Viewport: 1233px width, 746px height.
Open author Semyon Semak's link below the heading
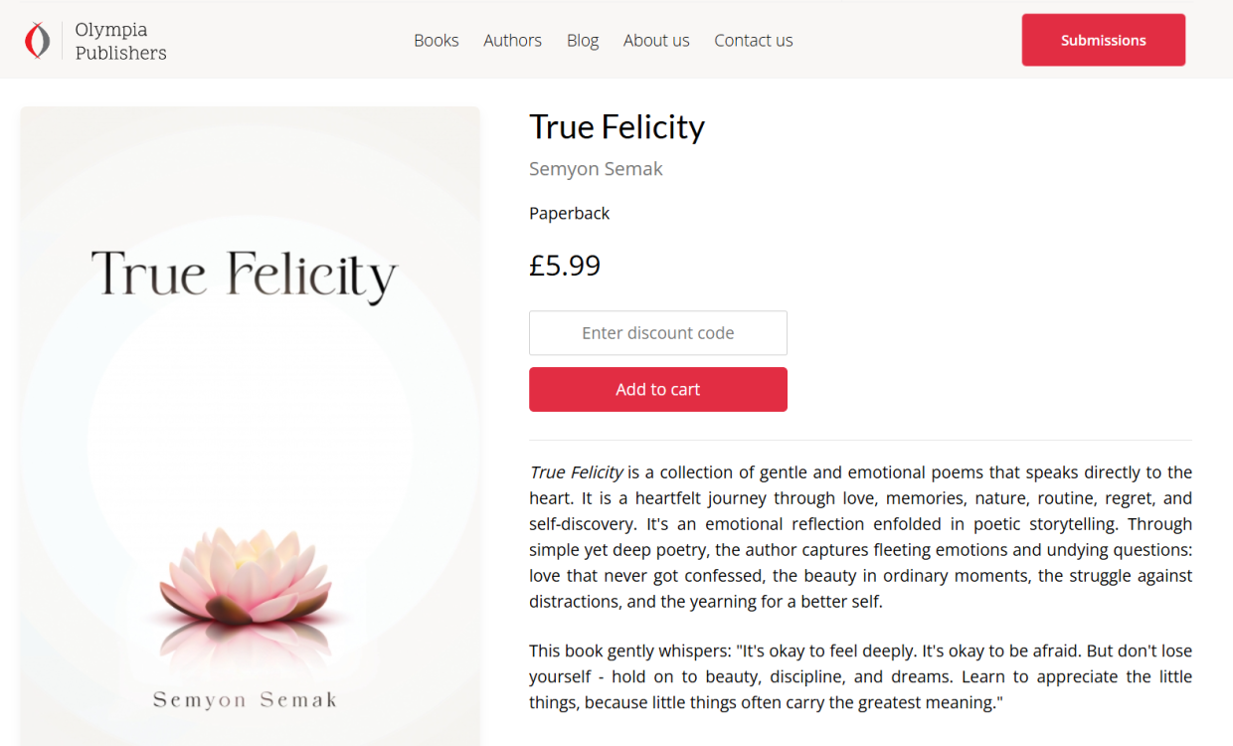point(596,169)
